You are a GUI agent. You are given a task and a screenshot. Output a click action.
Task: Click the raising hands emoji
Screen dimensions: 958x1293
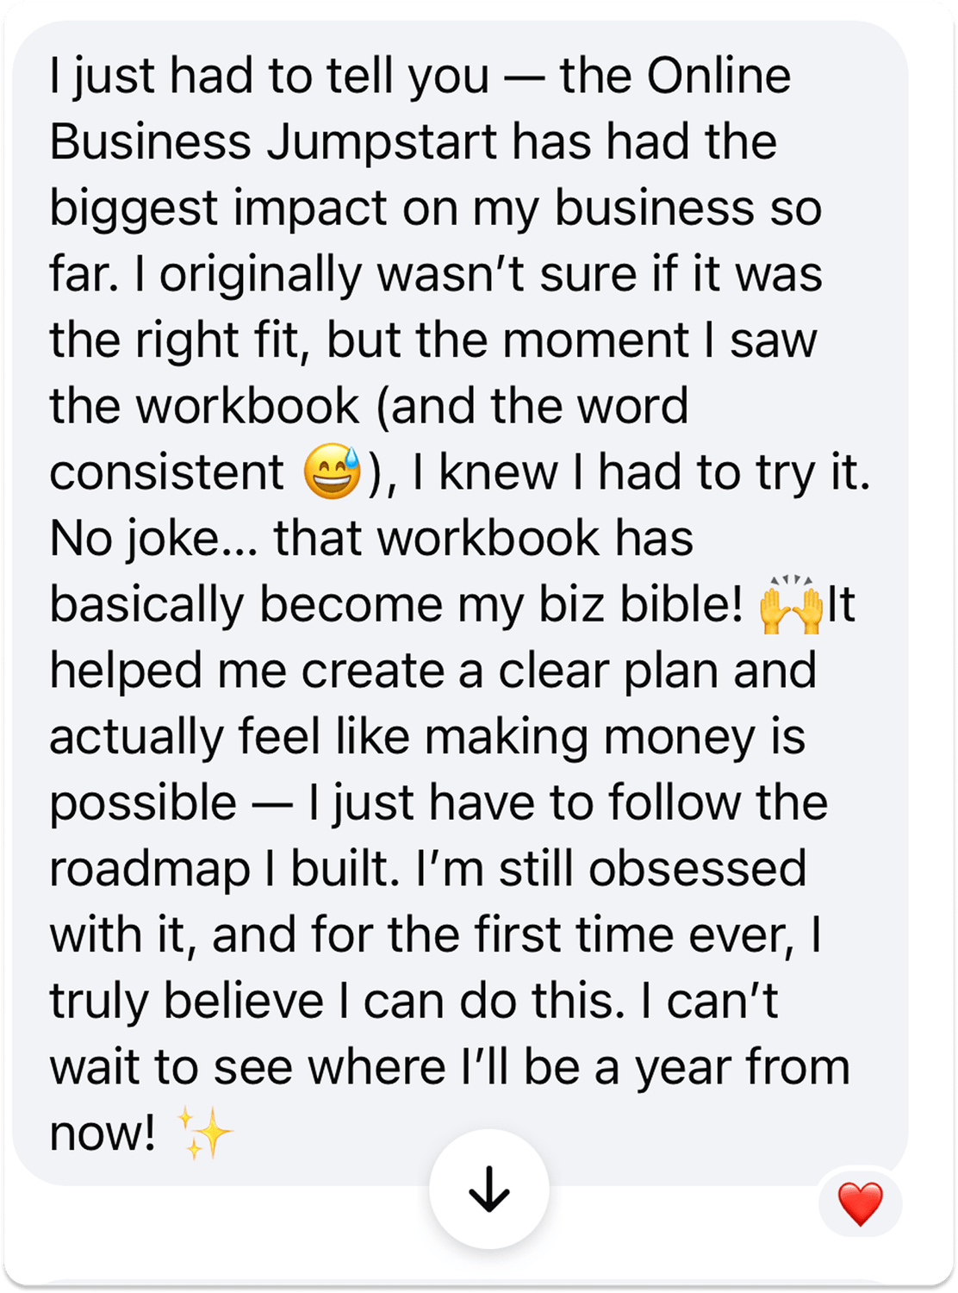pos(791,604)
